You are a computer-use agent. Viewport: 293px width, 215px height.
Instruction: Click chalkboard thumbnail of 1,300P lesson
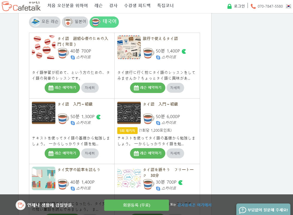click(44, 113)
